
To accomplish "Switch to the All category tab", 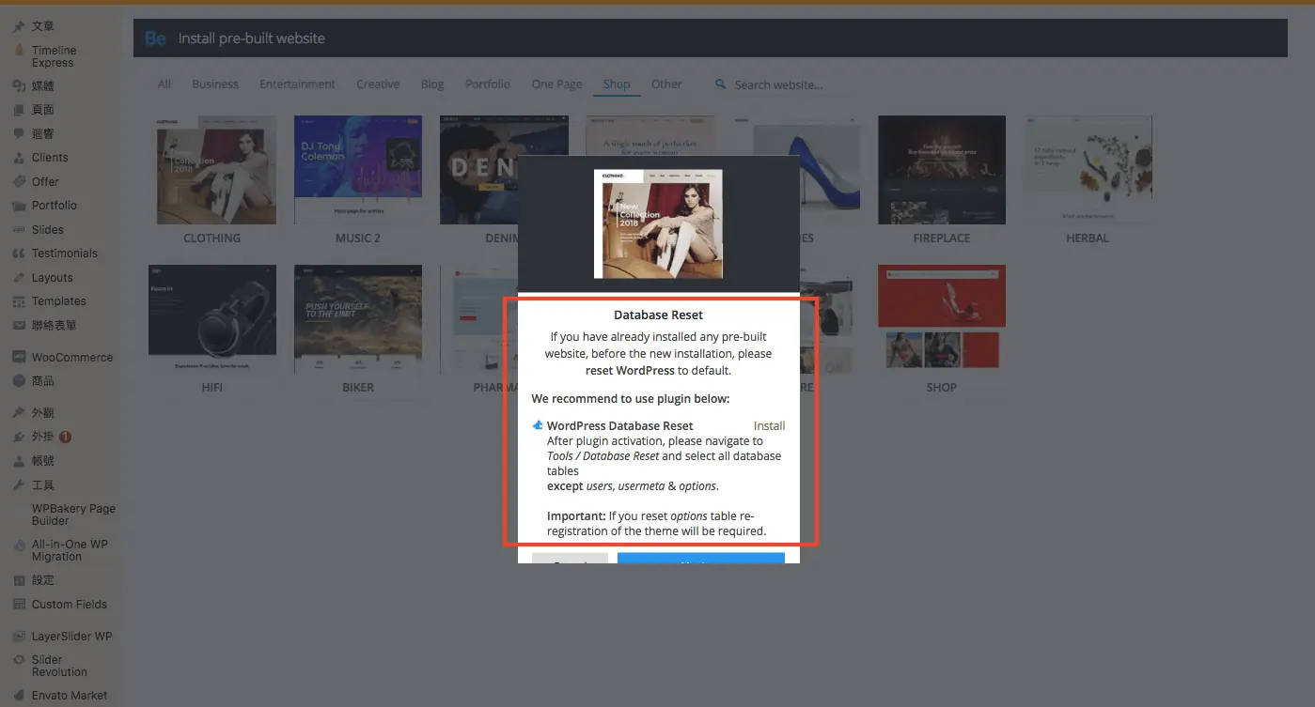I will pyautogui.click(x=164, y=85).
